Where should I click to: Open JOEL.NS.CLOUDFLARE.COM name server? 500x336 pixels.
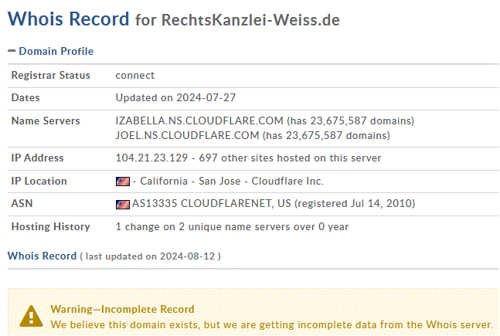[x=187, y=135]
